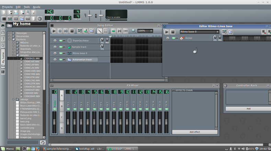Screen dimensions: 271x151
Task: Switch to My home sidebar tab
Action: click(x=3, y=58)
